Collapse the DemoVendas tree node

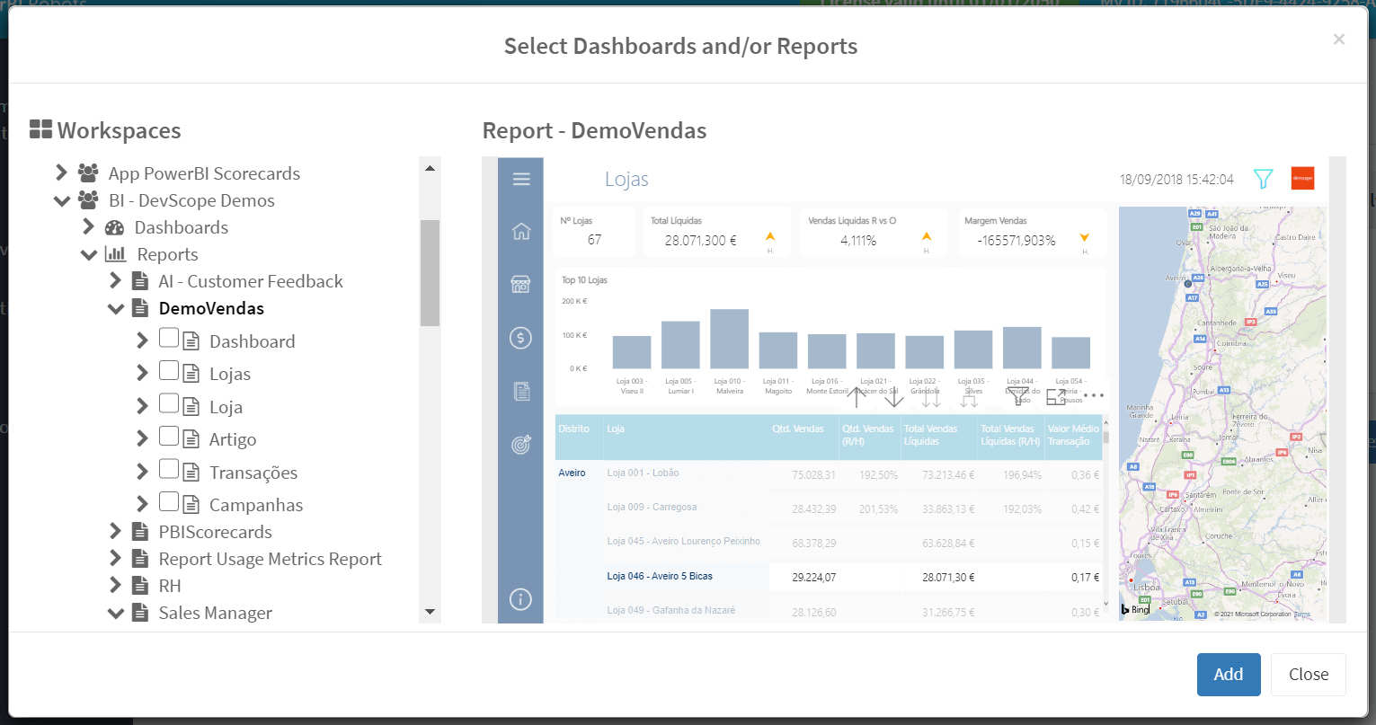tap(116, 308)
